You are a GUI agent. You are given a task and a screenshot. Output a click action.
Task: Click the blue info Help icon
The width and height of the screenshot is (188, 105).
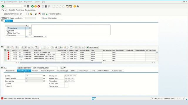pyautogui.click(x=43, y=14)
